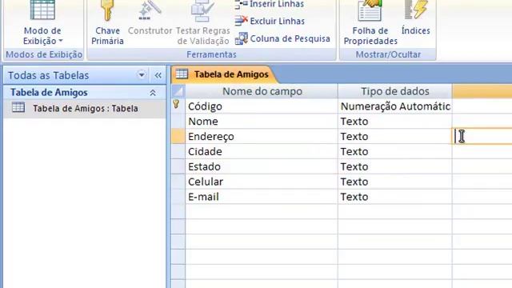Open the Todas as Tabelas filter dropdown

coord(142,74)
